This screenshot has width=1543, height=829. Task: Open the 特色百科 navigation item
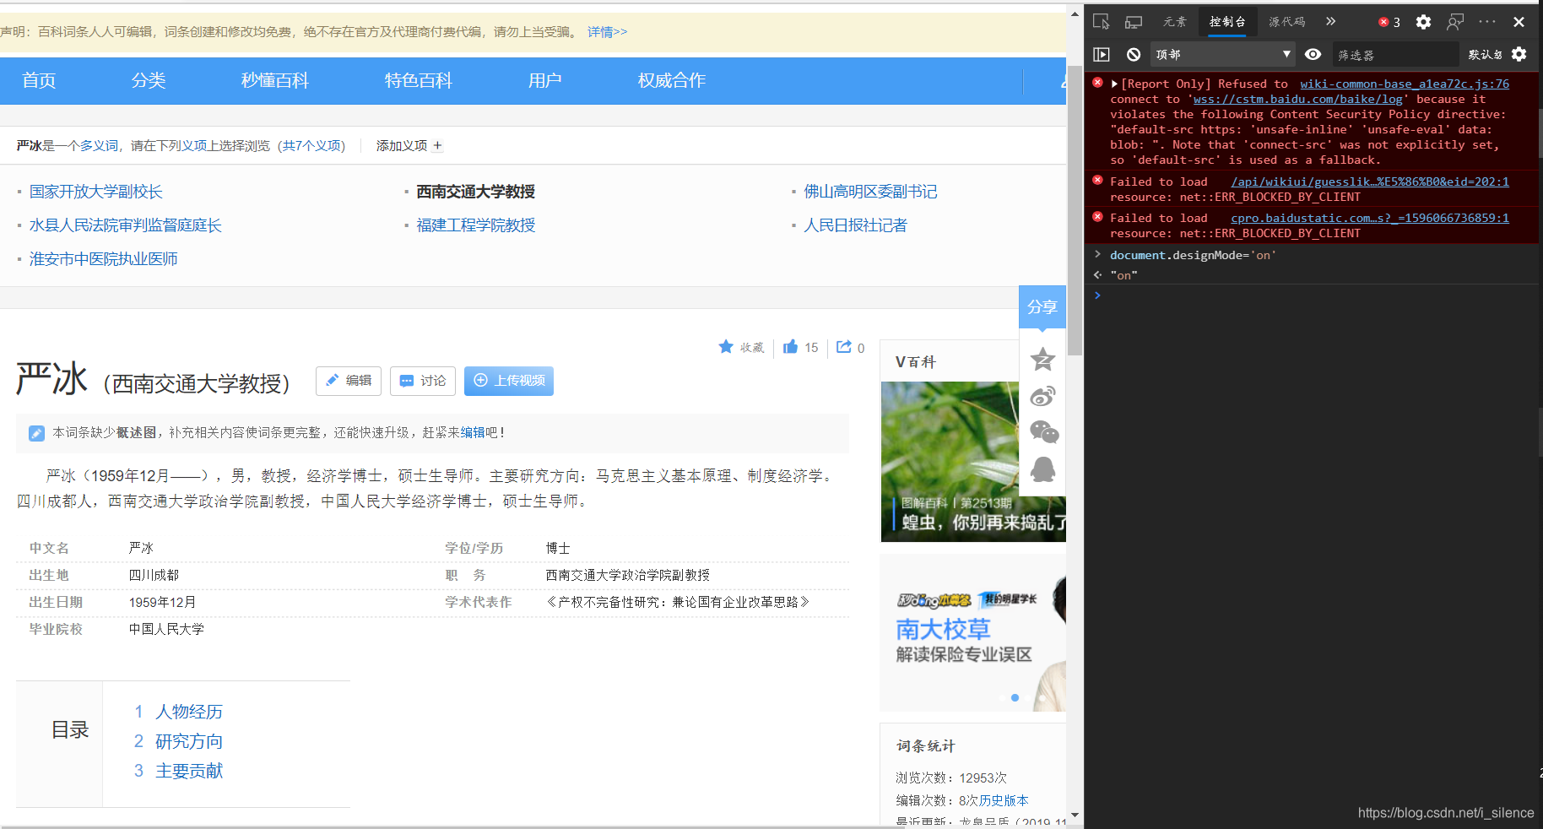click(x=419, y=80)
